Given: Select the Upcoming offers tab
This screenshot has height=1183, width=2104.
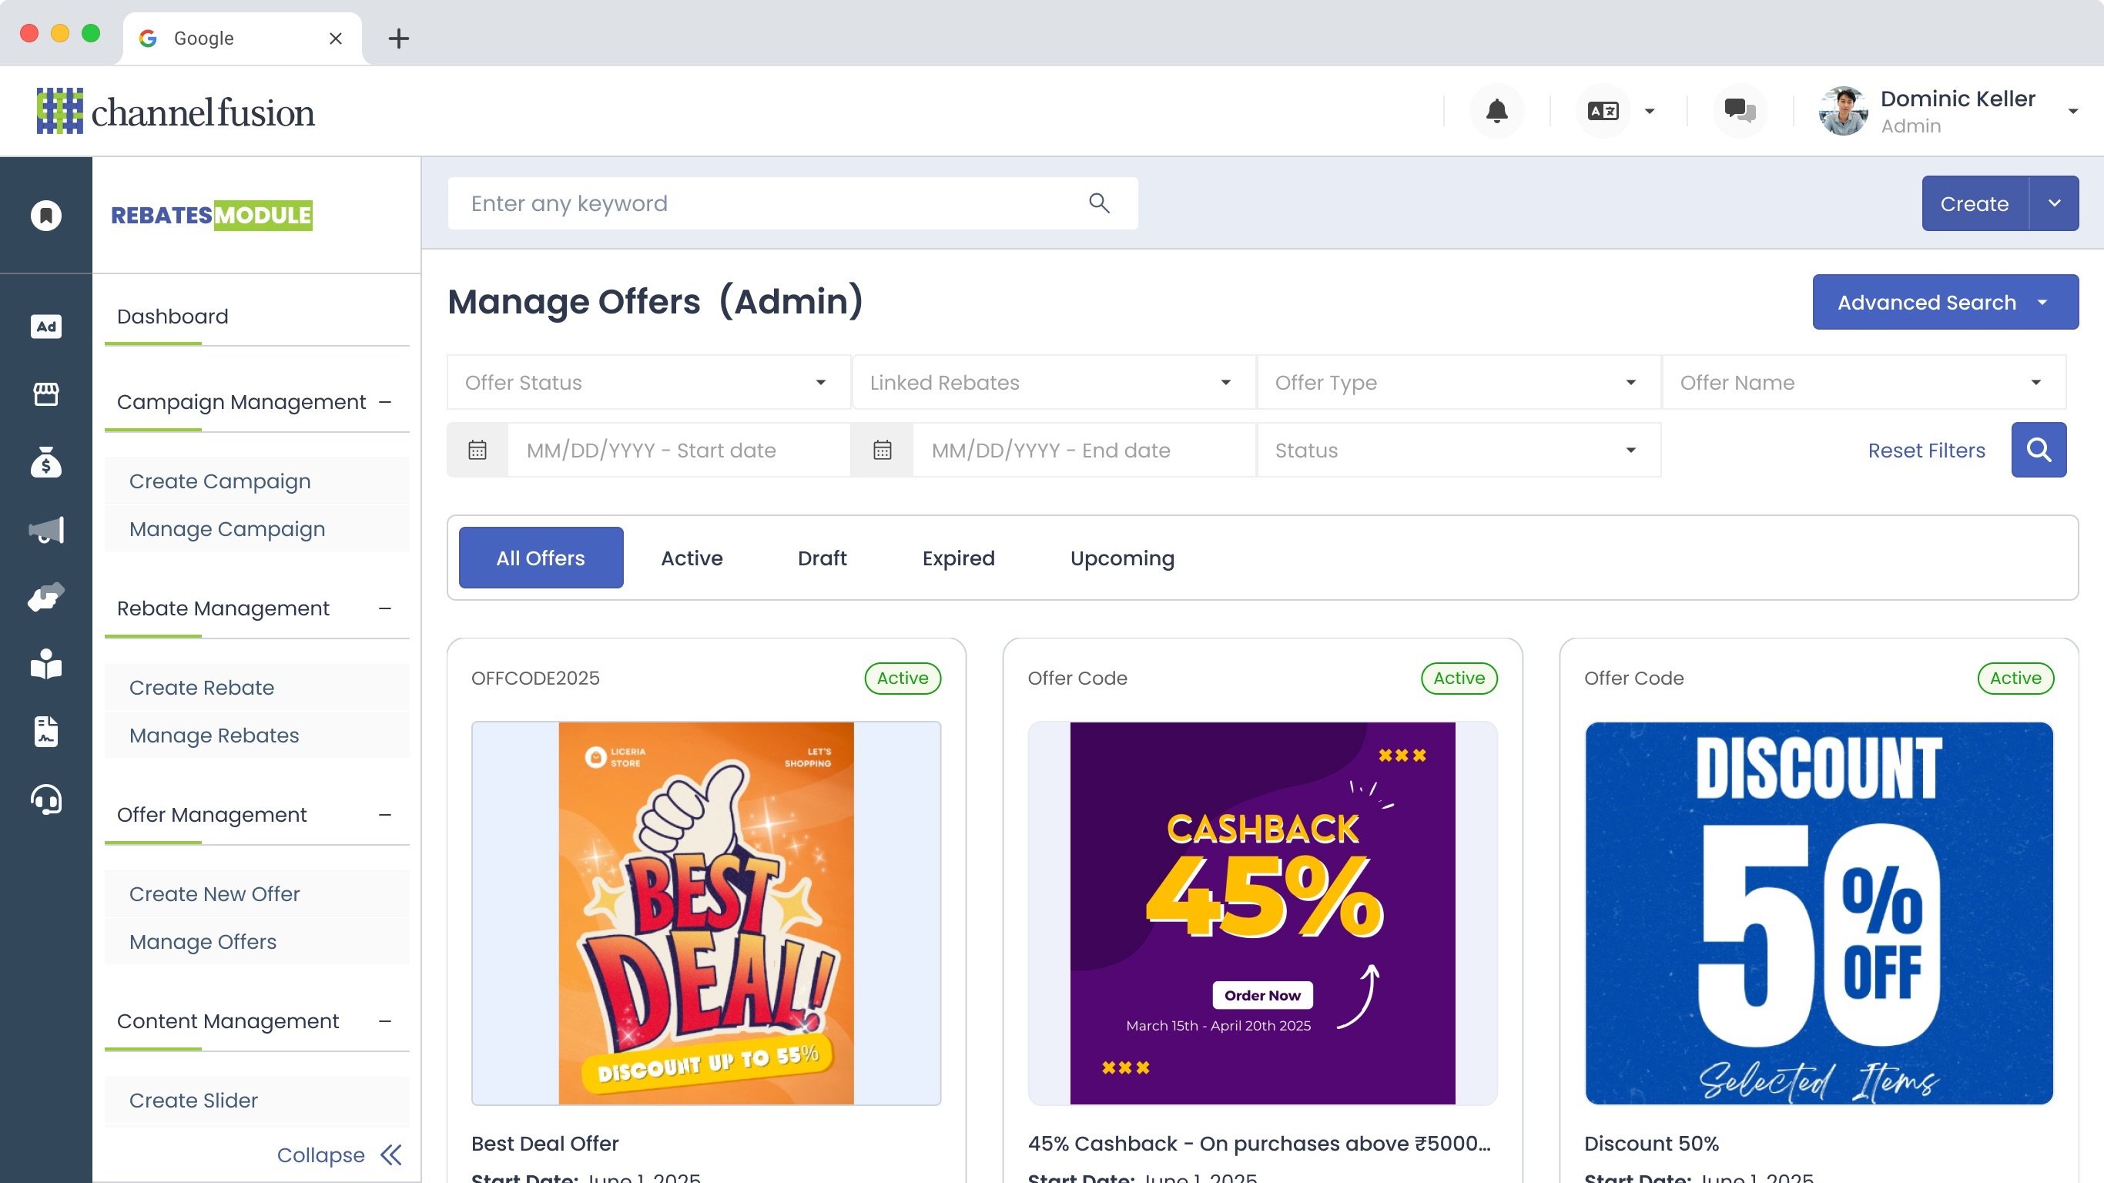Looking at the screenshot, I should pos(1121,558).
